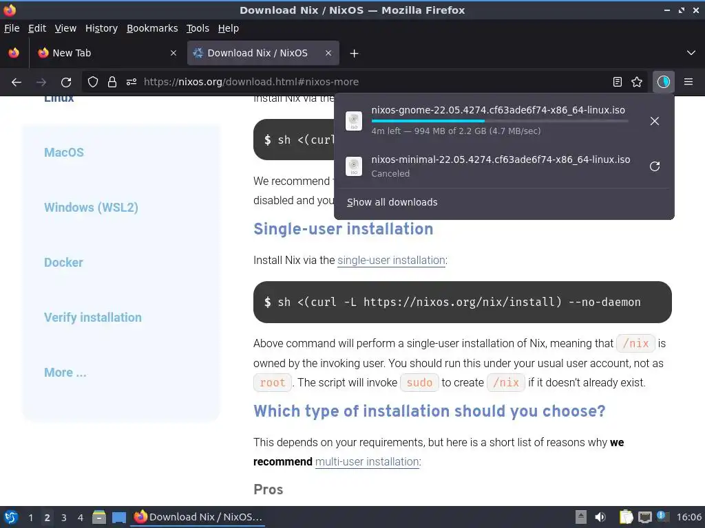The image size is (705, 528).
Task: Retry the canceled nixos-minimal download
Action: 655,166
